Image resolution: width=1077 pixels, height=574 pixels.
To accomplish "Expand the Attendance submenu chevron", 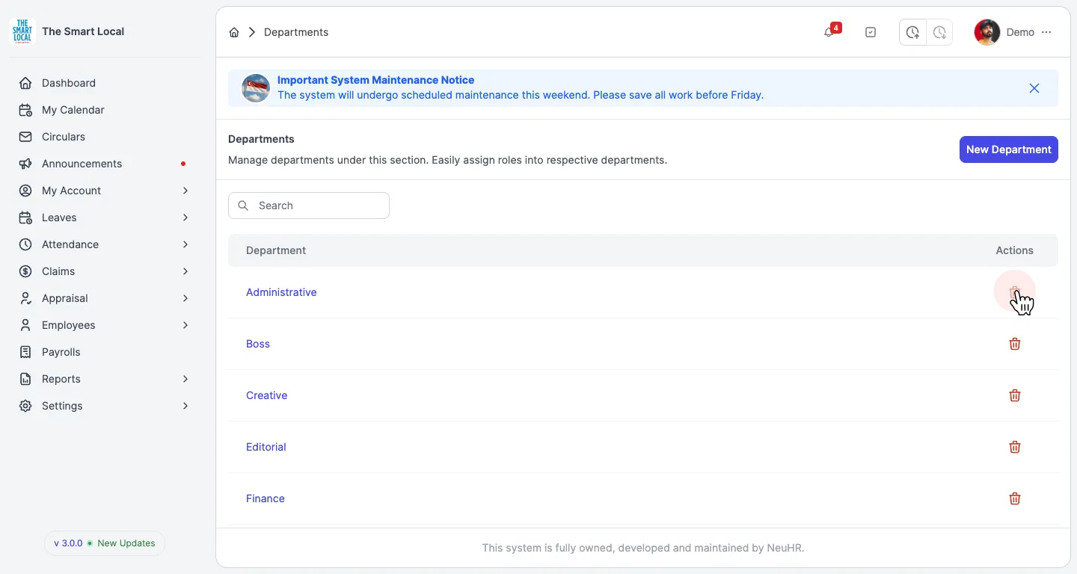I will [185, 244].
